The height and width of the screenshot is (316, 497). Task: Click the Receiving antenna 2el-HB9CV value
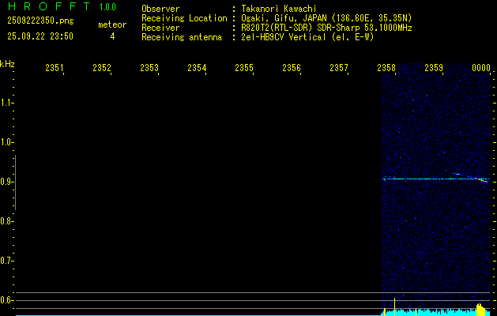coord(308,37)
